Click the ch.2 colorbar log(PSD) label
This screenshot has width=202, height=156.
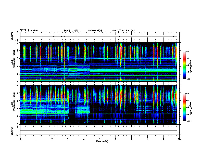point(191,108)
